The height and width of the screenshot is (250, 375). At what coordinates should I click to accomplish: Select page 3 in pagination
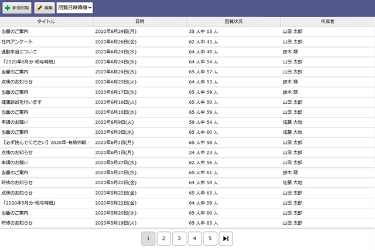[x=180, y=238]
